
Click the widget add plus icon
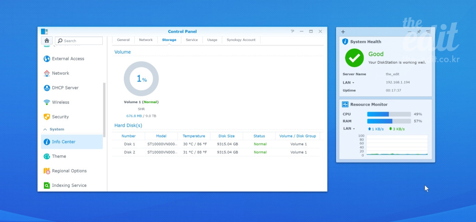coord(343,32)
